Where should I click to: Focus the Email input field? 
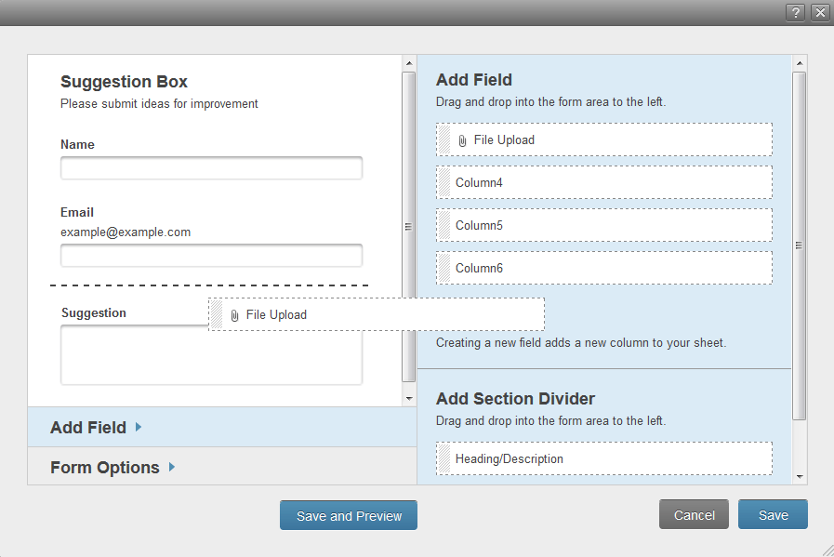tap(211, 256)
